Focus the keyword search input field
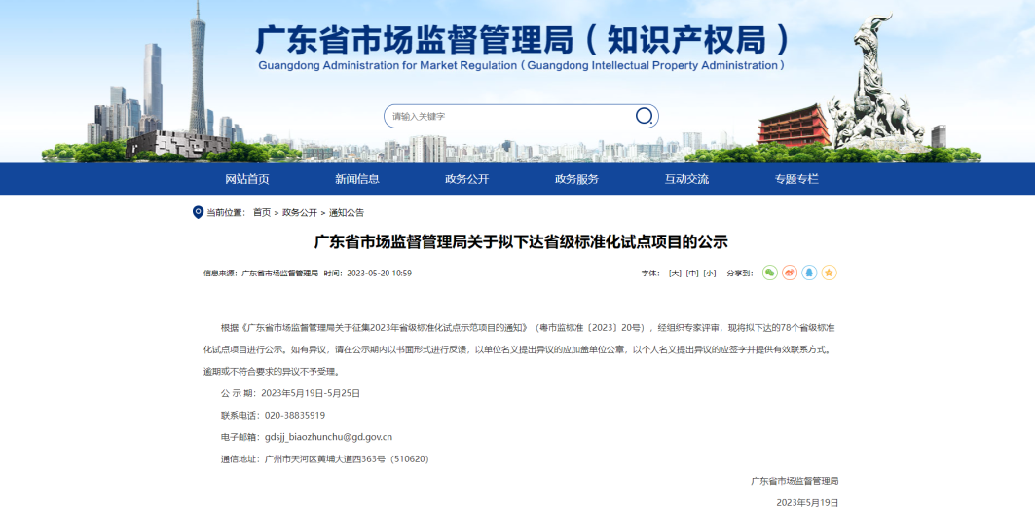 click(506, 116)
